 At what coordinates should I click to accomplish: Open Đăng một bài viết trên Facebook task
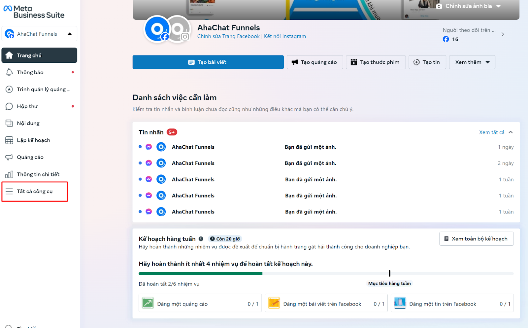[x=326, y=303]
